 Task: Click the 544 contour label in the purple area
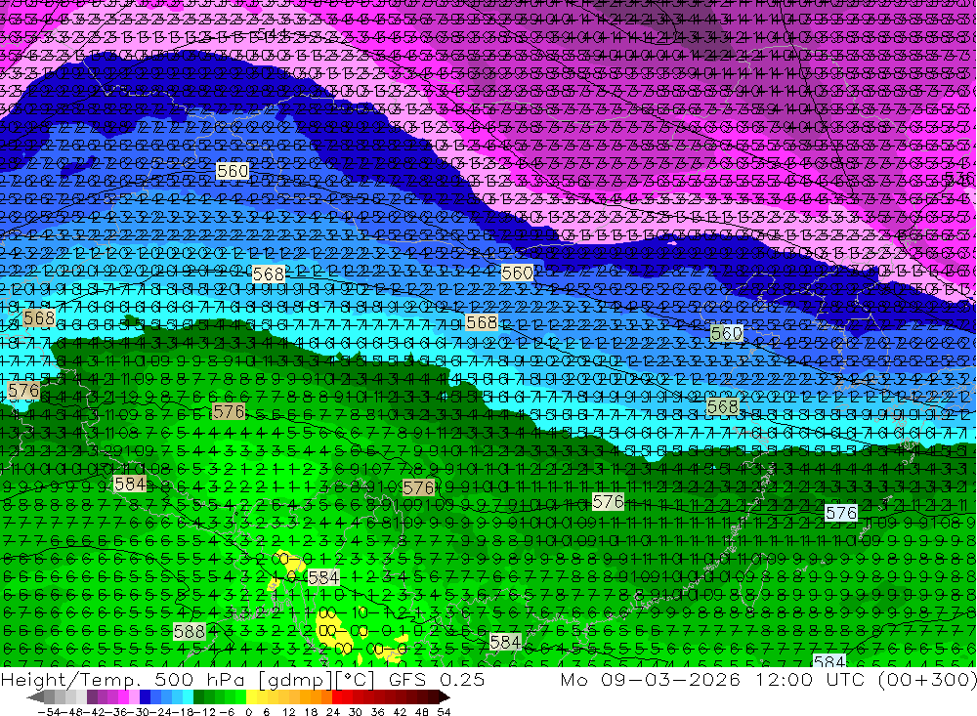272,33
